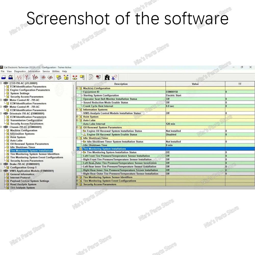This screenshot has height=255, width=255.
Task: Open Active Diagnostic Codes toolbar icon
Action: pyautogui.click(x=28, y=77)
